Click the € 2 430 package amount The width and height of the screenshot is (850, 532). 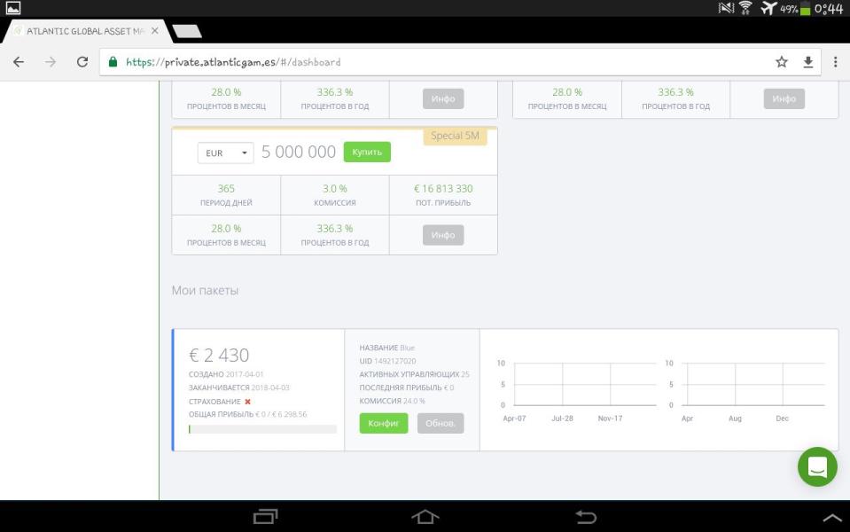tap(219, 356)
